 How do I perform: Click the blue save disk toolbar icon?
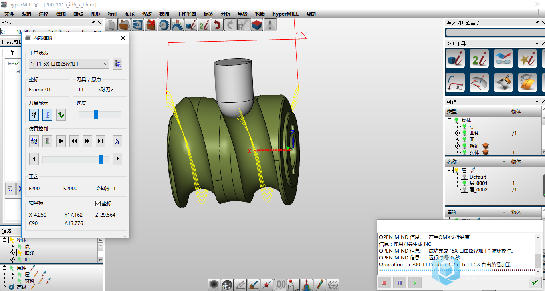[138, 25]
